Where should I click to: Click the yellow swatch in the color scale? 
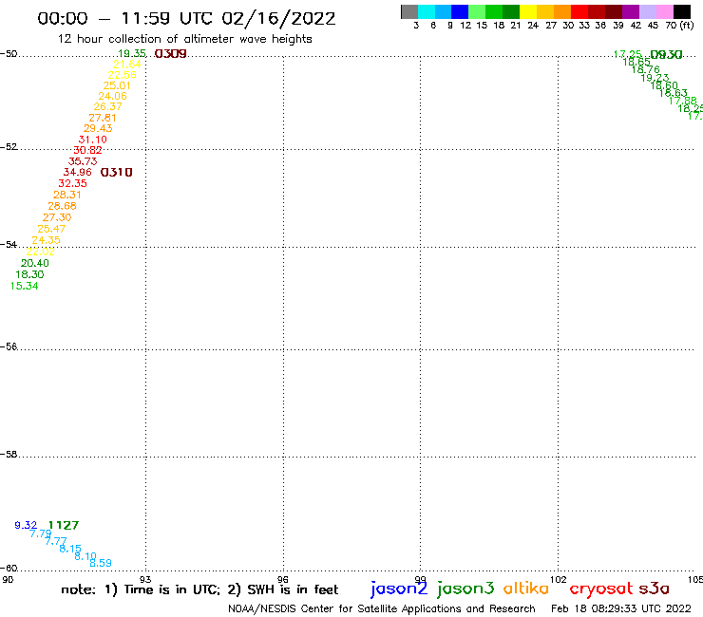click(528, 11)
